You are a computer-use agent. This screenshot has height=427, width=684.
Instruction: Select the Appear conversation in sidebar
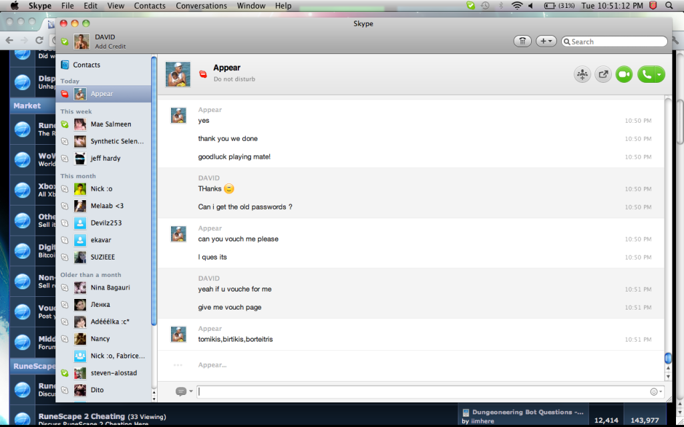[x=104, y=93]
